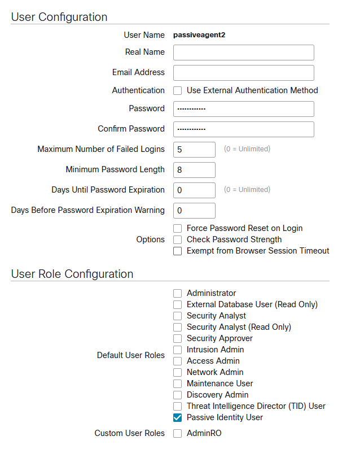Click the Minimum Password Length field
The image size is (338, 449).
click(194, 170)
